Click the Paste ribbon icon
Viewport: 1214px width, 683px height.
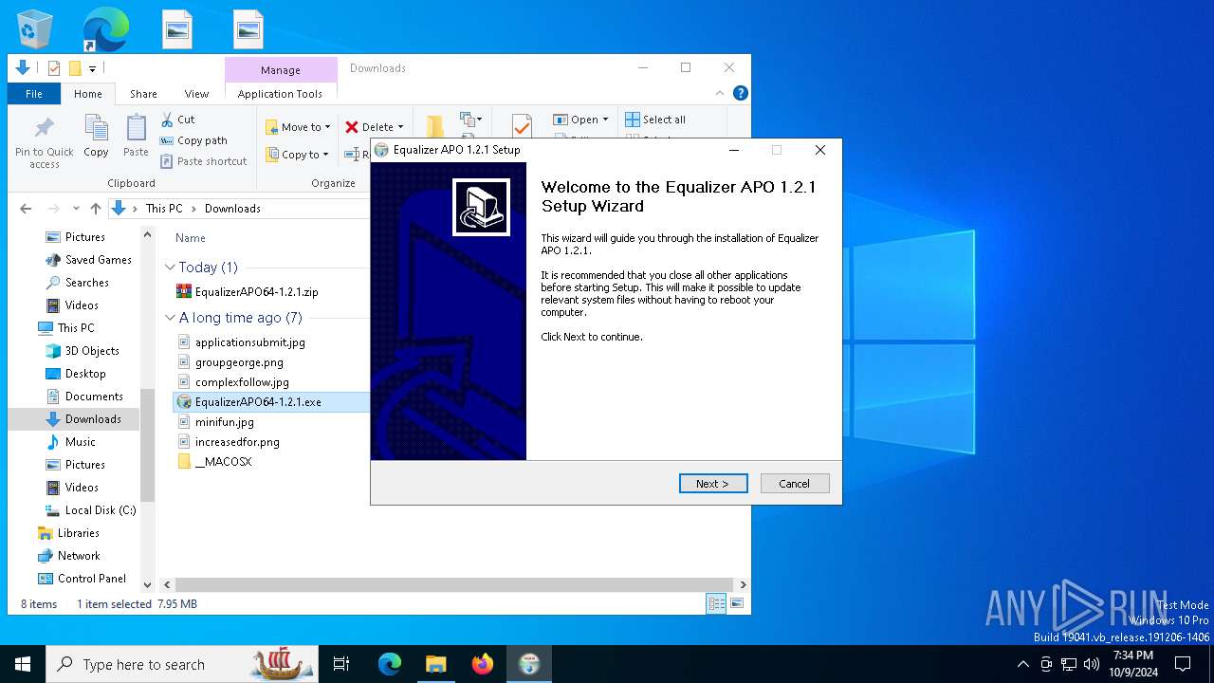click(136, 137)
